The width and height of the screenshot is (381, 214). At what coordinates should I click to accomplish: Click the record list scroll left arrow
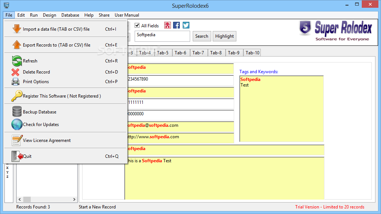[20, 200]
